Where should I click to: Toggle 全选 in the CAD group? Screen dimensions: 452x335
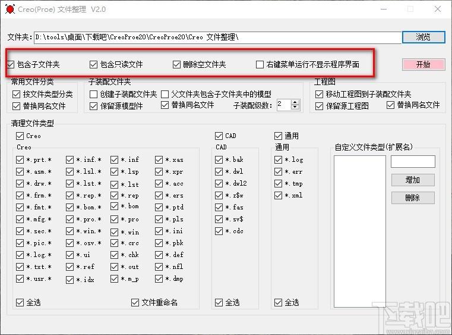coord(219,302)
